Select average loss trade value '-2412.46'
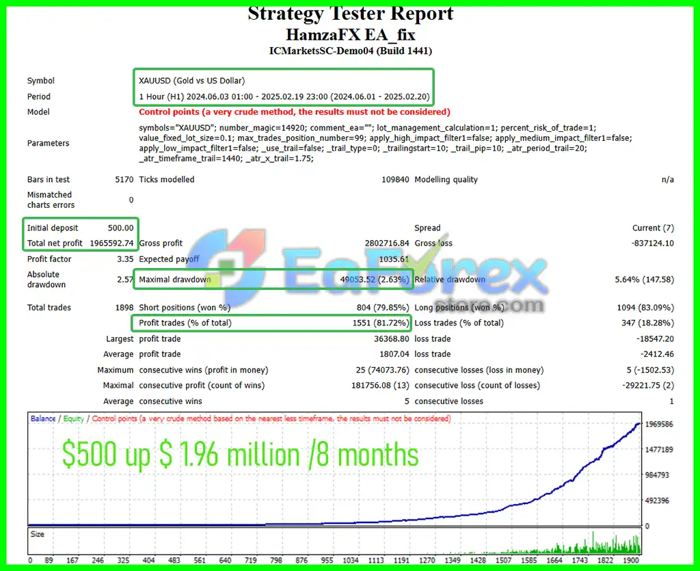 [657, 354]
